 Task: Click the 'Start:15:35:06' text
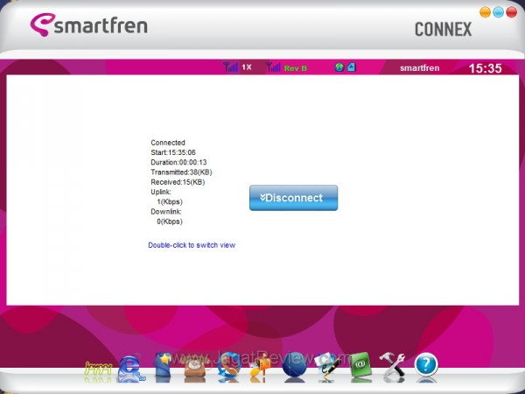[173, 152]
